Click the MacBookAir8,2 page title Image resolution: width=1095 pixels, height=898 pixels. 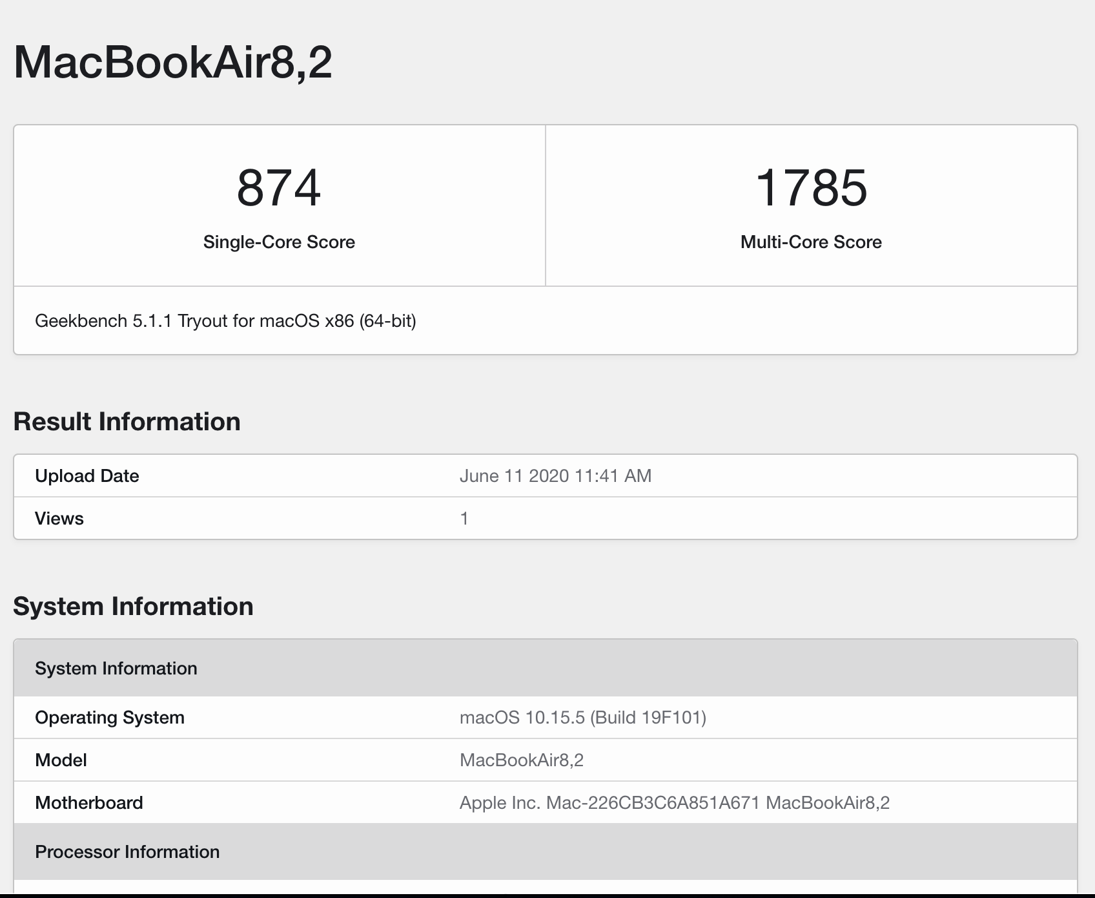[172, 62]
